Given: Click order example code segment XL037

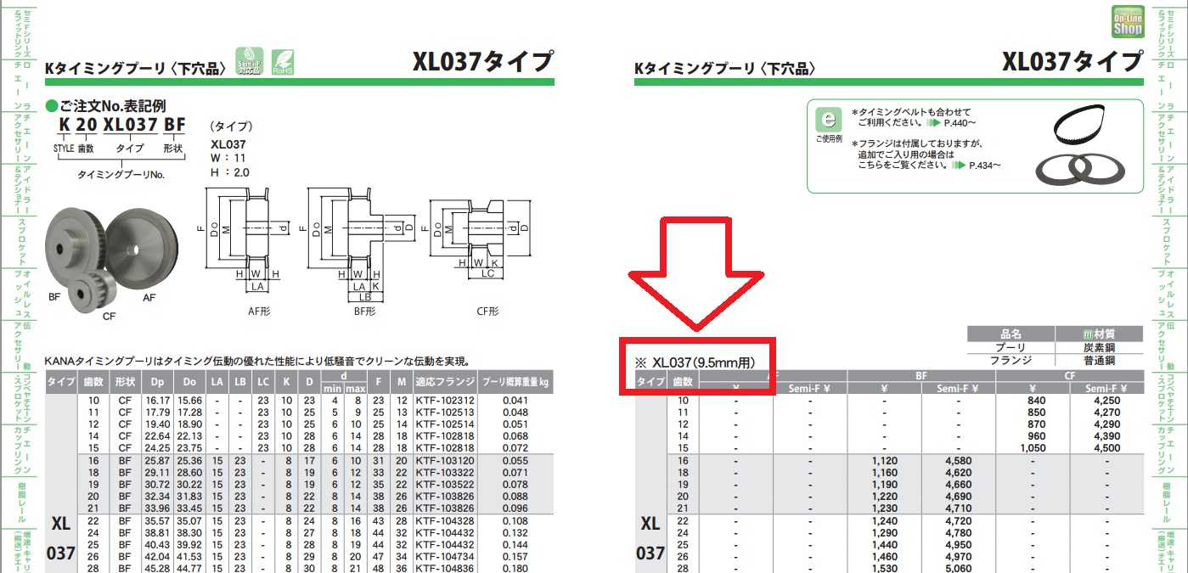Looking at the screenshot, I should coord(130,126).
